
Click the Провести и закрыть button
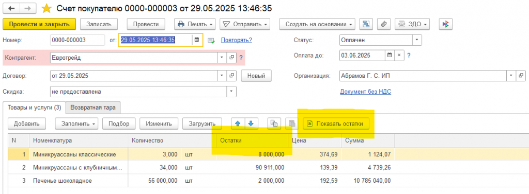pyautogui.click(x=39, y=24)
